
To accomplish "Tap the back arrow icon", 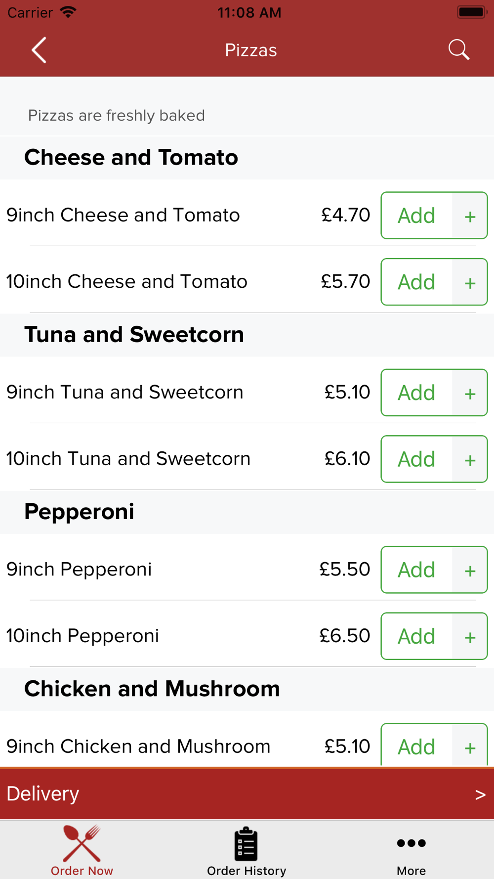I will (39, 50).
